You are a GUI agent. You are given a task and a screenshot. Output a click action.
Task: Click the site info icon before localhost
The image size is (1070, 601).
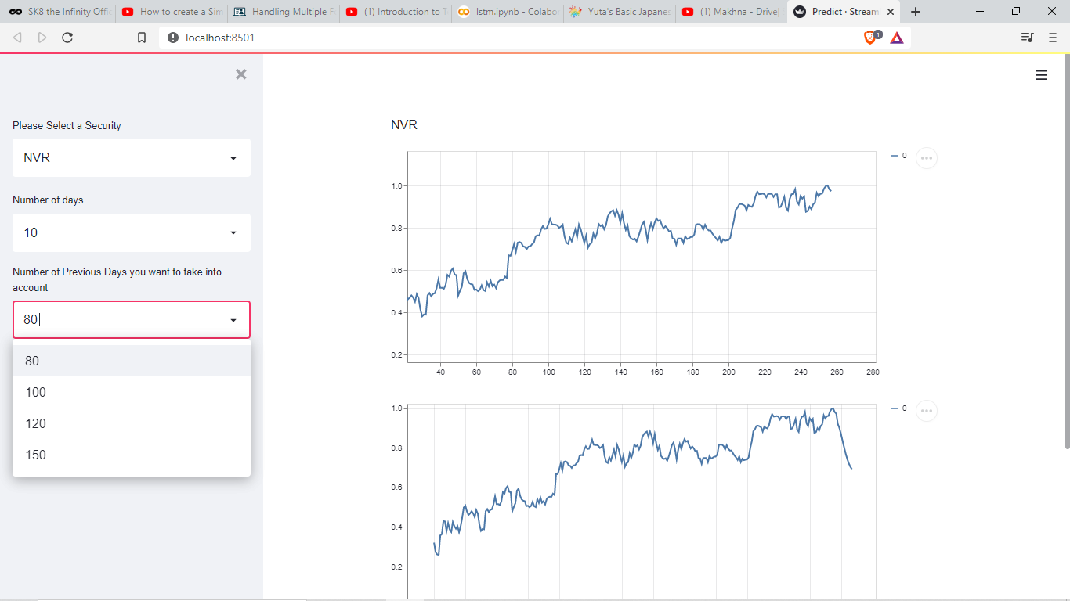pos(173,38)
